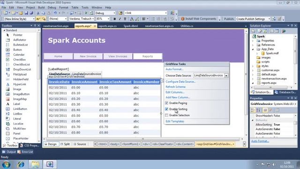Screen dimensions: 300x169
Task: Open the file explorer taskbar icon
Action: point(36,164)
